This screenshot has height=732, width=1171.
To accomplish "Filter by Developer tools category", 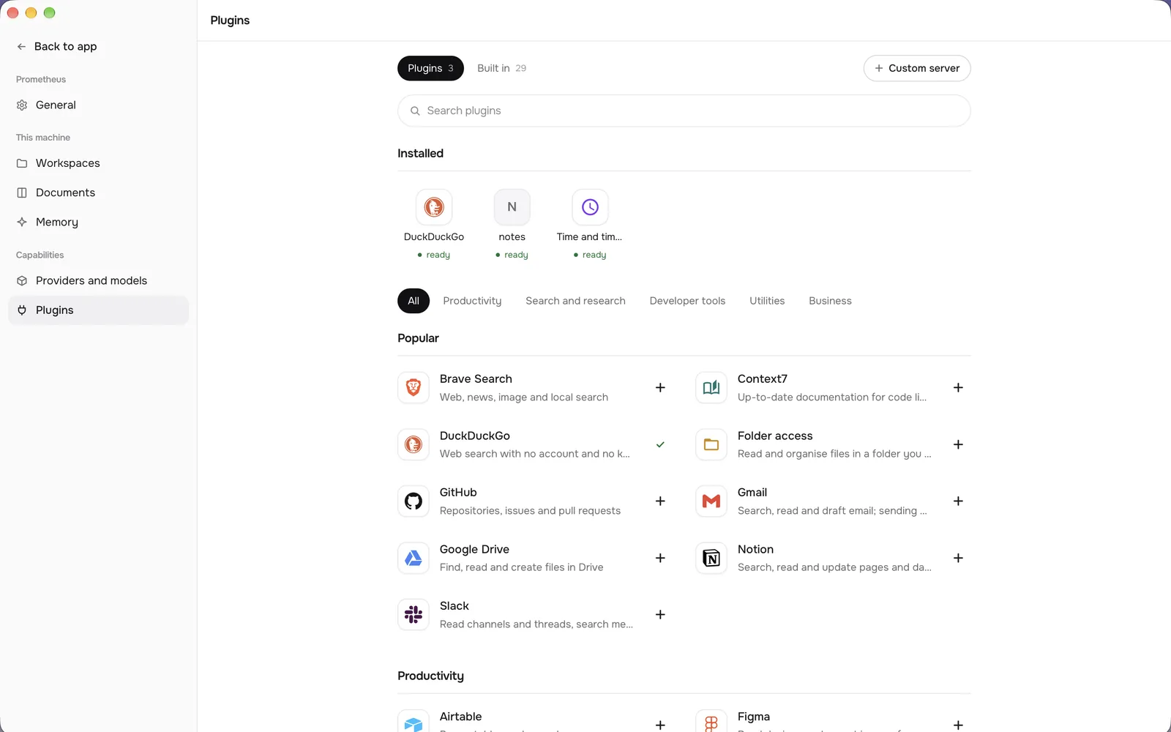I will (x=687, y=301).
